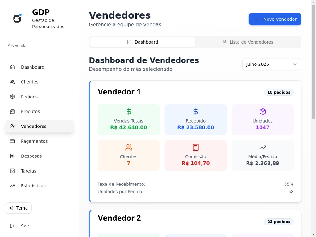
Task: Click the Taxa de Recebimento label
Action: 121,184
